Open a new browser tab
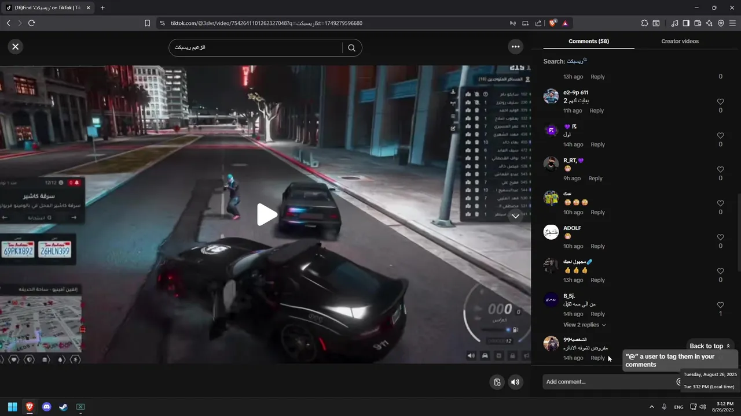 tap(102, 8)
